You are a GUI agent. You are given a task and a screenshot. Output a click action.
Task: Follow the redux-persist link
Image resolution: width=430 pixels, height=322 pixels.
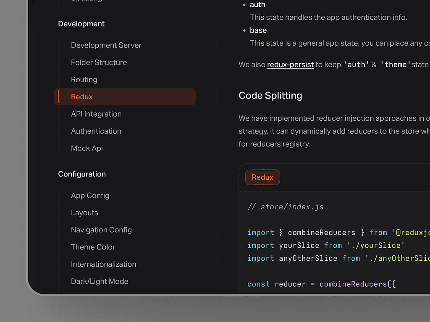tap(290, 65)
